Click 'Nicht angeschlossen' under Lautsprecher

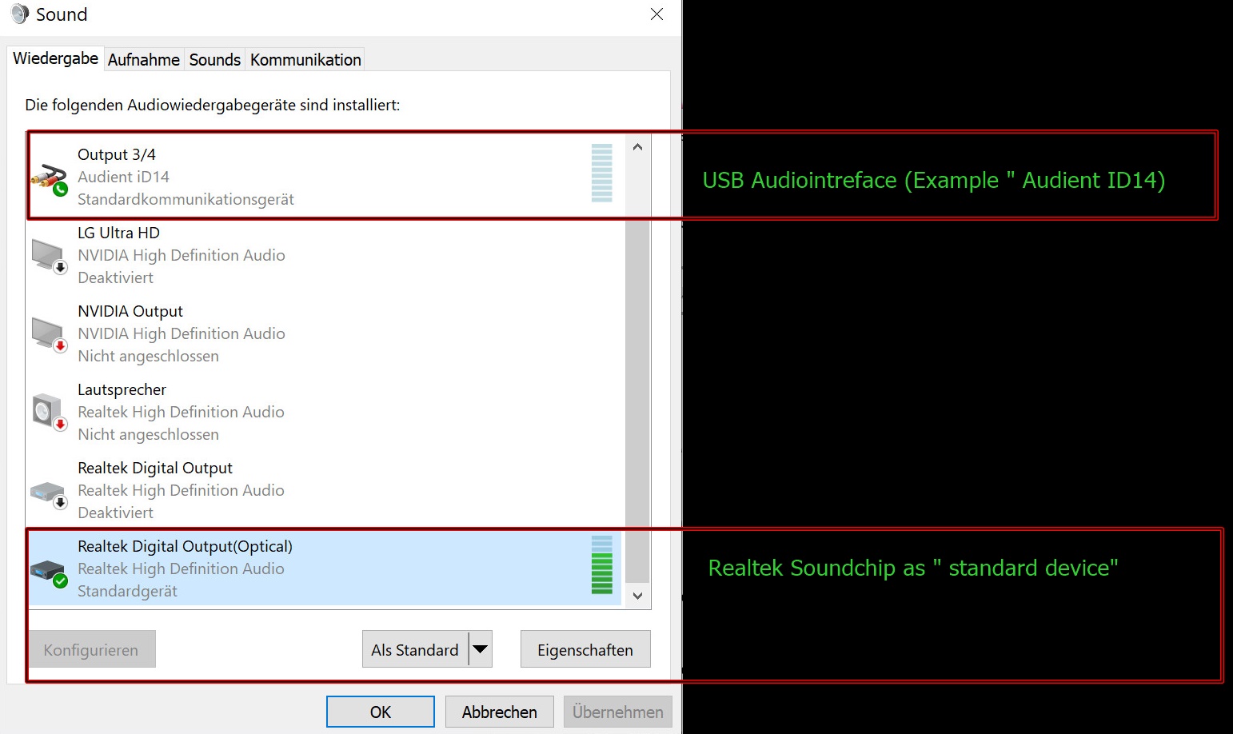coord(148,434)
